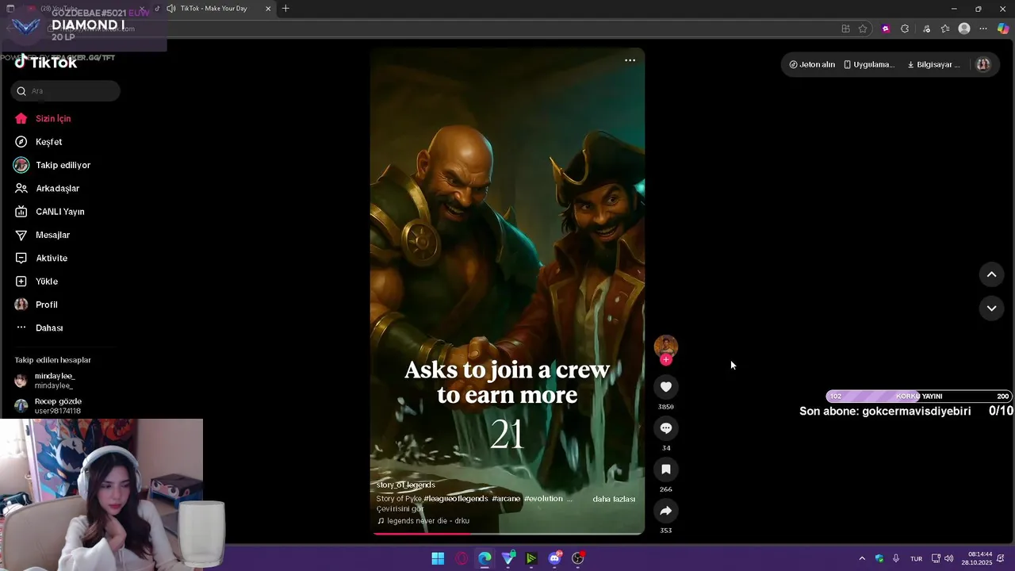
Task: Open the pink extension icon in Edge toolbar
Action: 886,29
